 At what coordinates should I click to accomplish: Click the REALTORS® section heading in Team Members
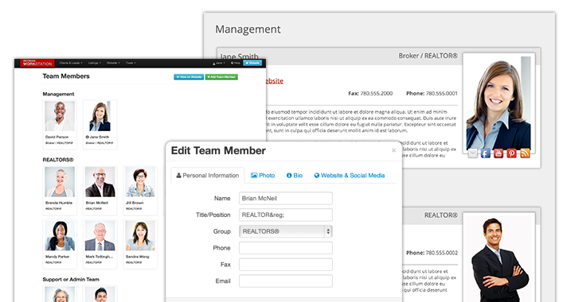pyautogui.click(x=58, y=160)
